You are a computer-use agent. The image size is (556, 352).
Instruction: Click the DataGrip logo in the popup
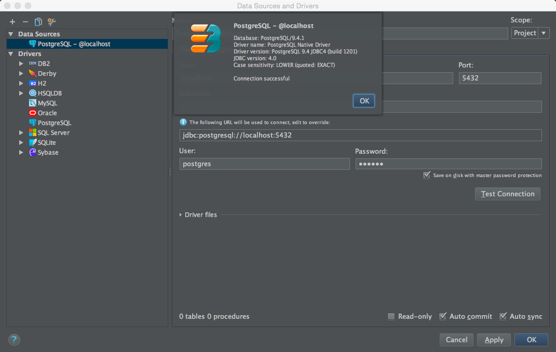206,38
